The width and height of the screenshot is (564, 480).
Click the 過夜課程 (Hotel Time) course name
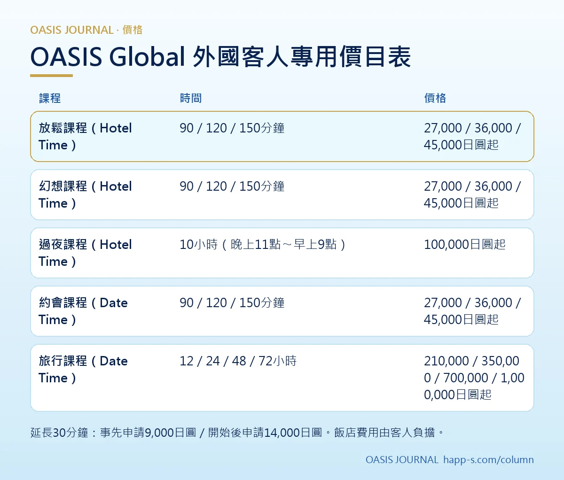[x=85, y=253]
